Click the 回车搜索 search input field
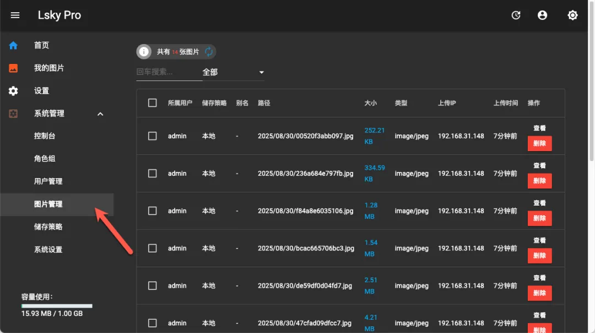 [x=169, y=72]
